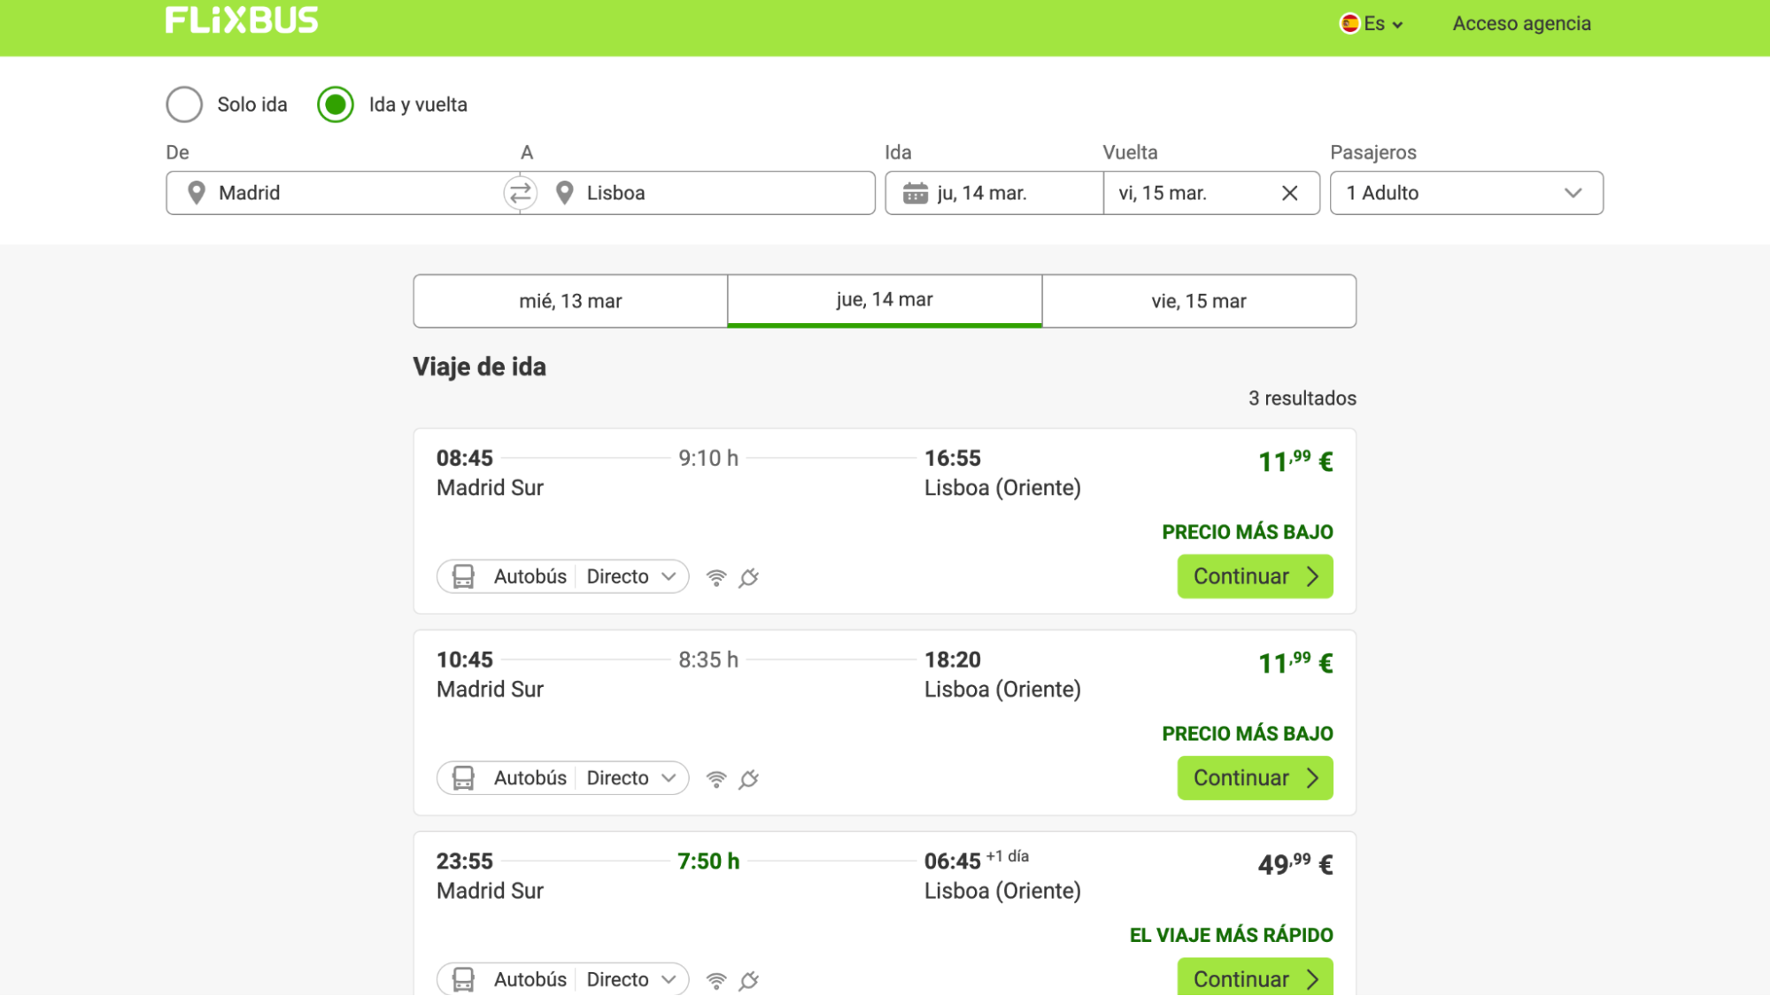1770x996 pixels.
Task: Click Viaje de ida heading
Action: (479, 367)
